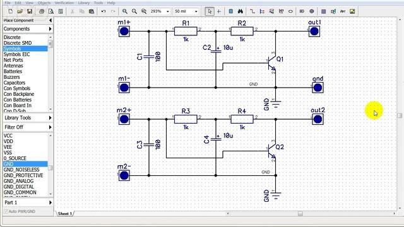
Task: Click the Place Table icon
Action: (x=324, y=11)
